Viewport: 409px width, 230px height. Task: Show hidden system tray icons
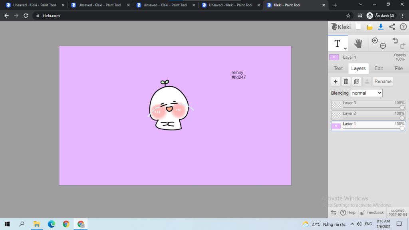point(352,224)
